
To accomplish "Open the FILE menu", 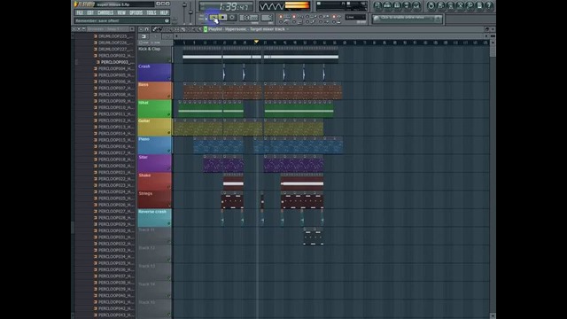I will [x=80, y=12].
